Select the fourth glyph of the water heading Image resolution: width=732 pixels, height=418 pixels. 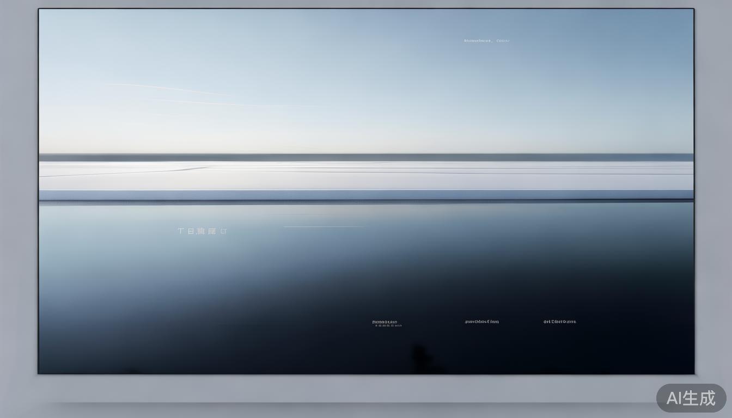(212, 231)
